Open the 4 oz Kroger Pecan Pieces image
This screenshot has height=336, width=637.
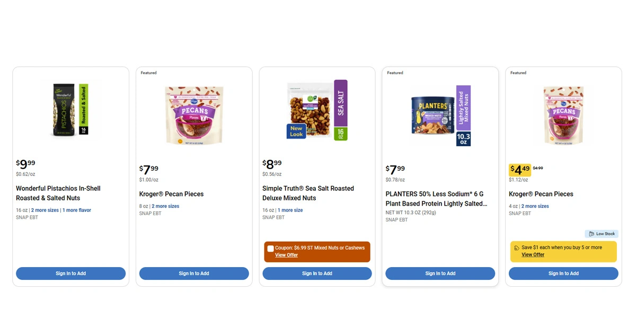click(563, 115)
